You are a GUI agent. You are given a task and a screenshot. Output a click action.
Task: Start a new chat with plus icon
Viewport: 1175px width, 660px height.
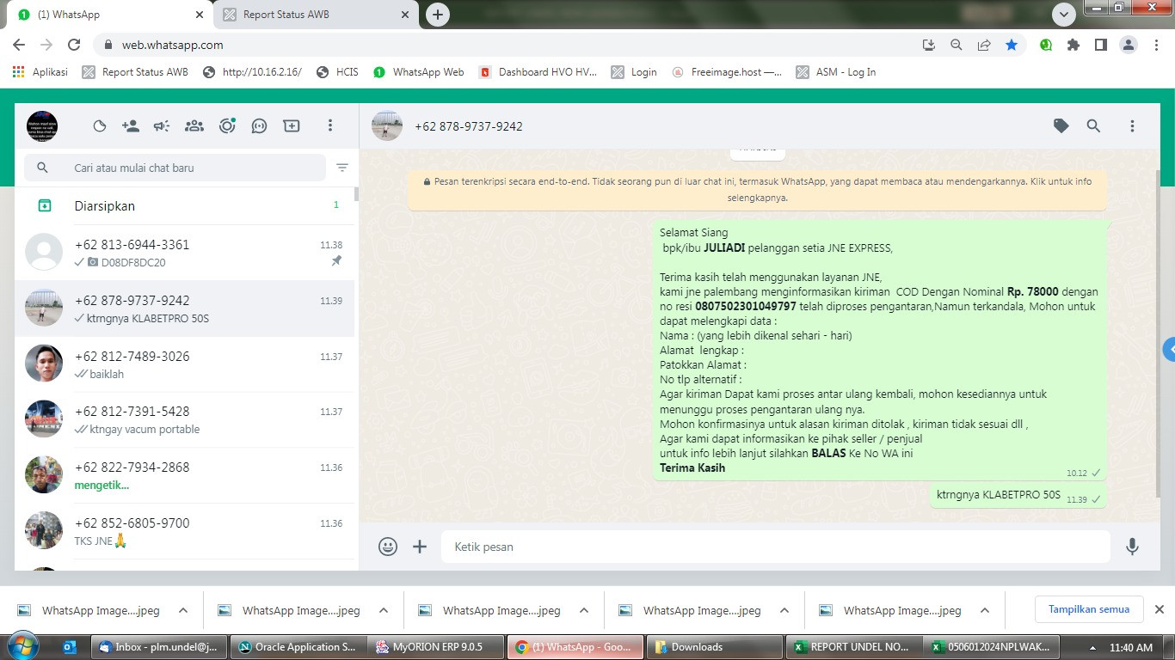click(x=292, y=126)
